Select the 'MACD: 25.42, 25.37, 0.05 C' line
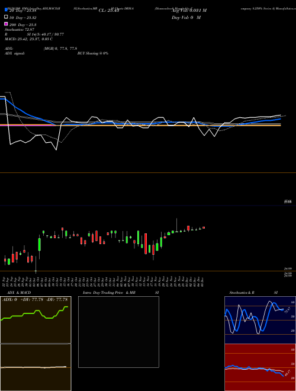This screenshot has height=391, width=296. (29, 39)
